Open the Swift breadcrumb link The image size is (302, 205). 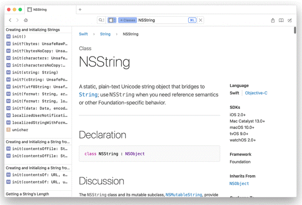pos(83,34)
